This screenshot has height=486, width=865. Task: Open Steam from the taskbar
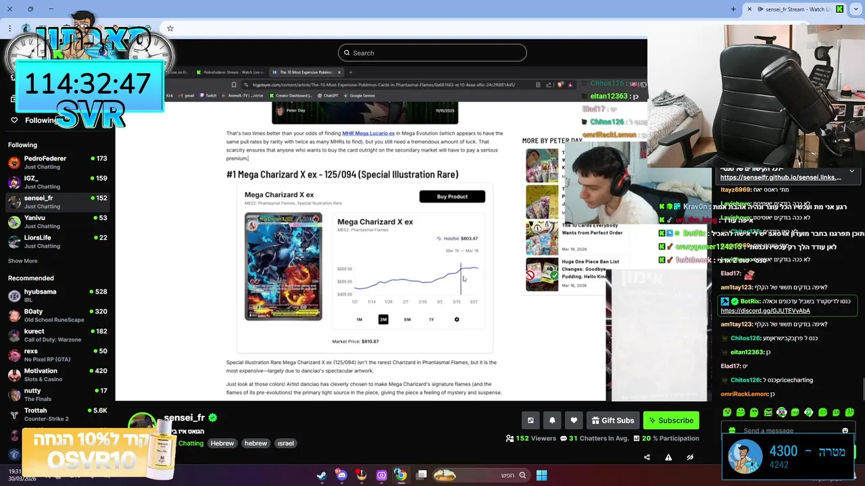point(322,475)
